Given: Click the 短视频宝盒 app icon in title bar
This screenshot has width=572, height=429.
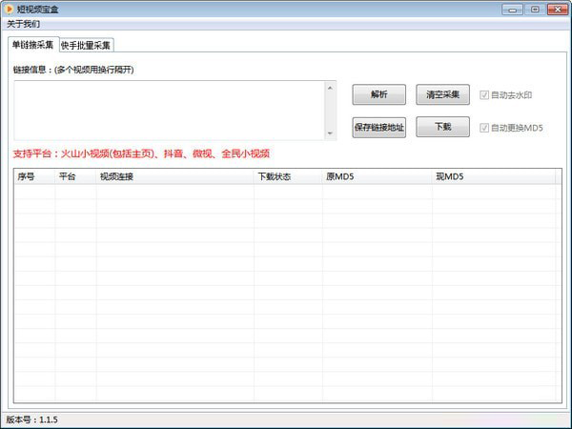Looking at the screenshot, I should [10, 9].
